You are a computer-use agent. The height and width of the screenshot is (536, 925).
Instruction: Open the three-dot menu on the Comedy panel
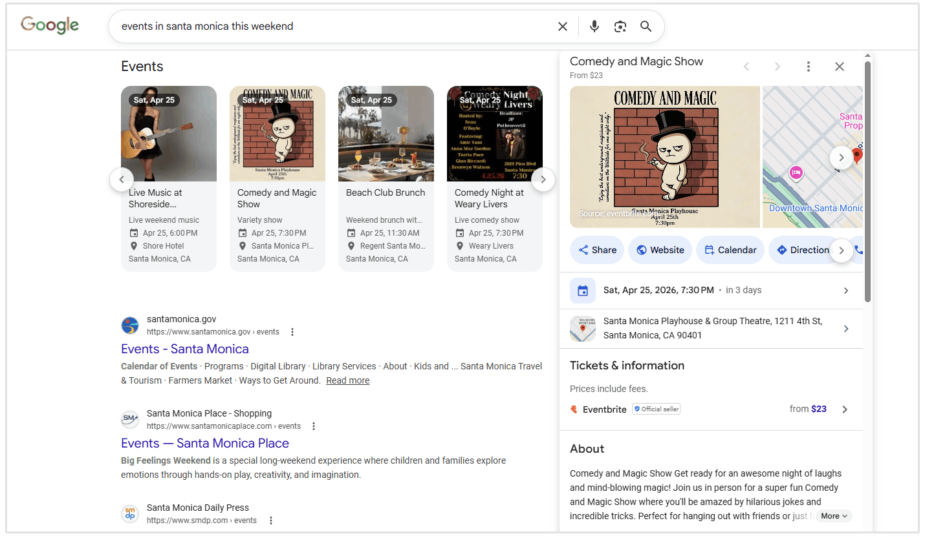pos(808,66)
